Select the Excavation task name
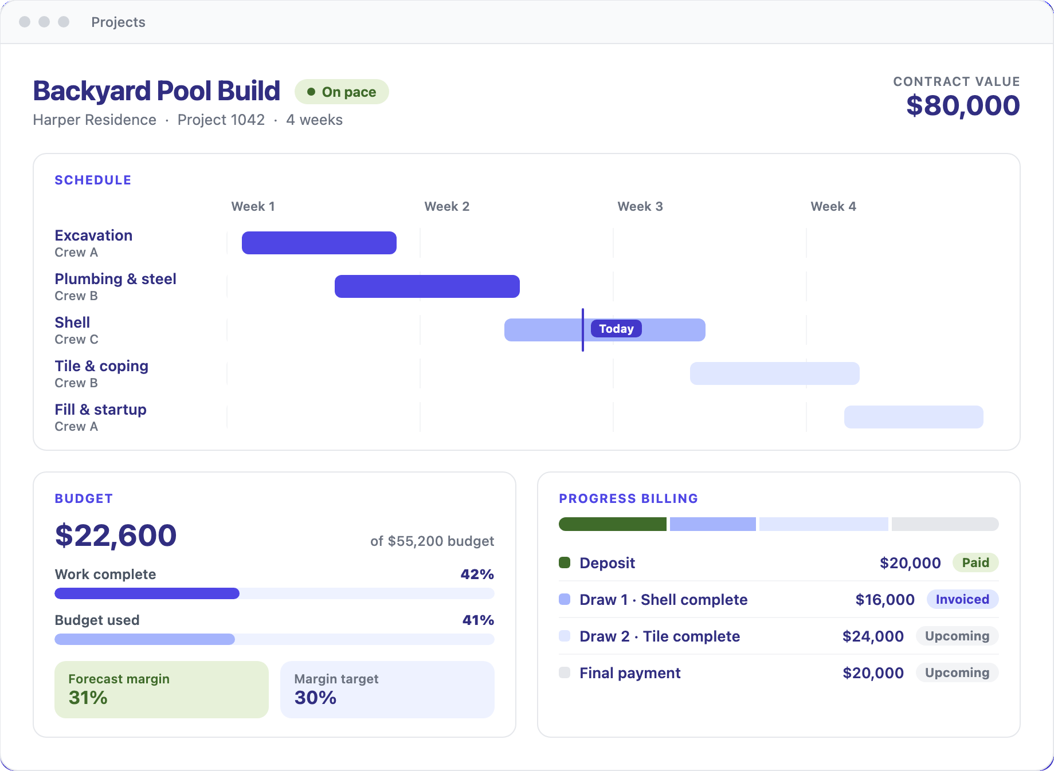Viewport: 1054px width, 771px height. point(93,235)
